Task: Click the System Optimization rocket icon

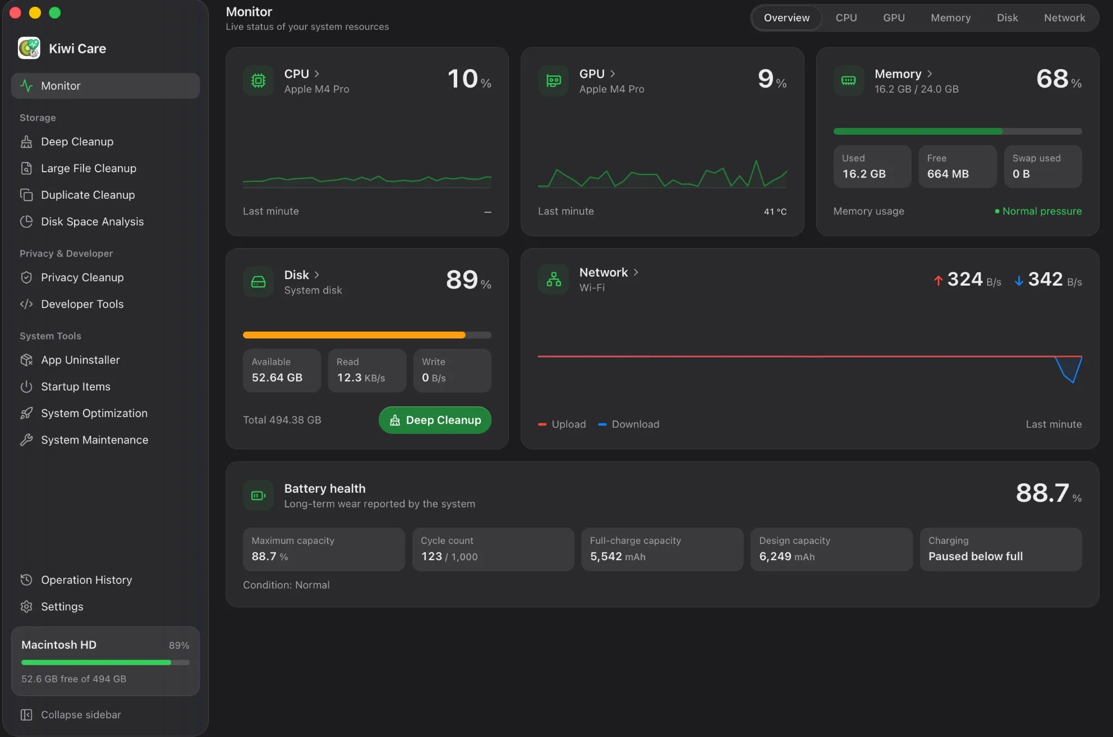Action: click(26, 413)
